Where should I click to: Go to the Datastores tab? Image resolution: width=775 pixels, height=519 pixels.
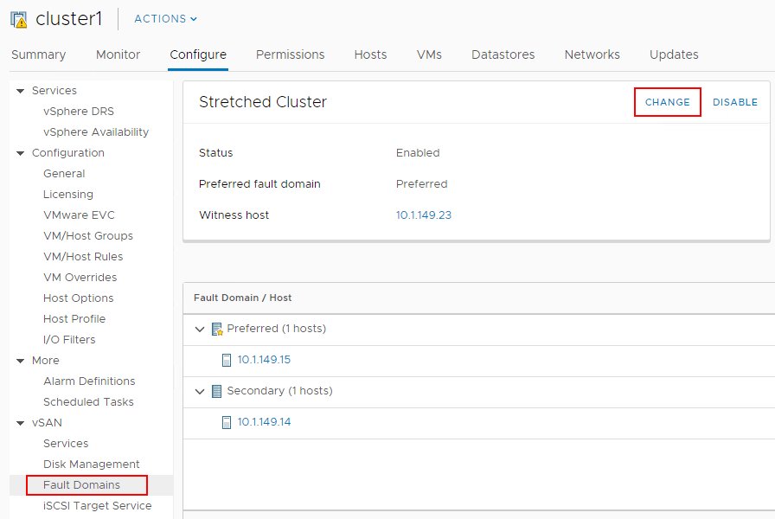(503, 54)
